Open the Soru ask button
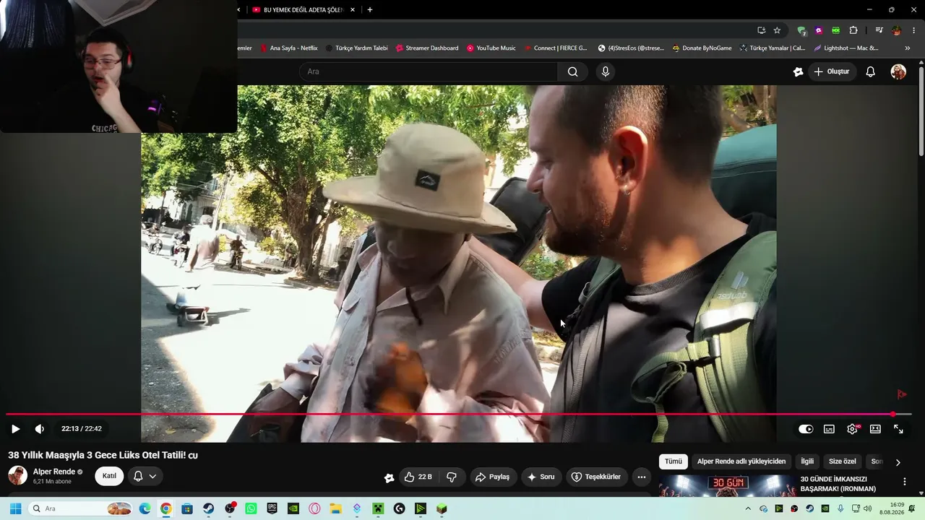 tap(541, 477)
